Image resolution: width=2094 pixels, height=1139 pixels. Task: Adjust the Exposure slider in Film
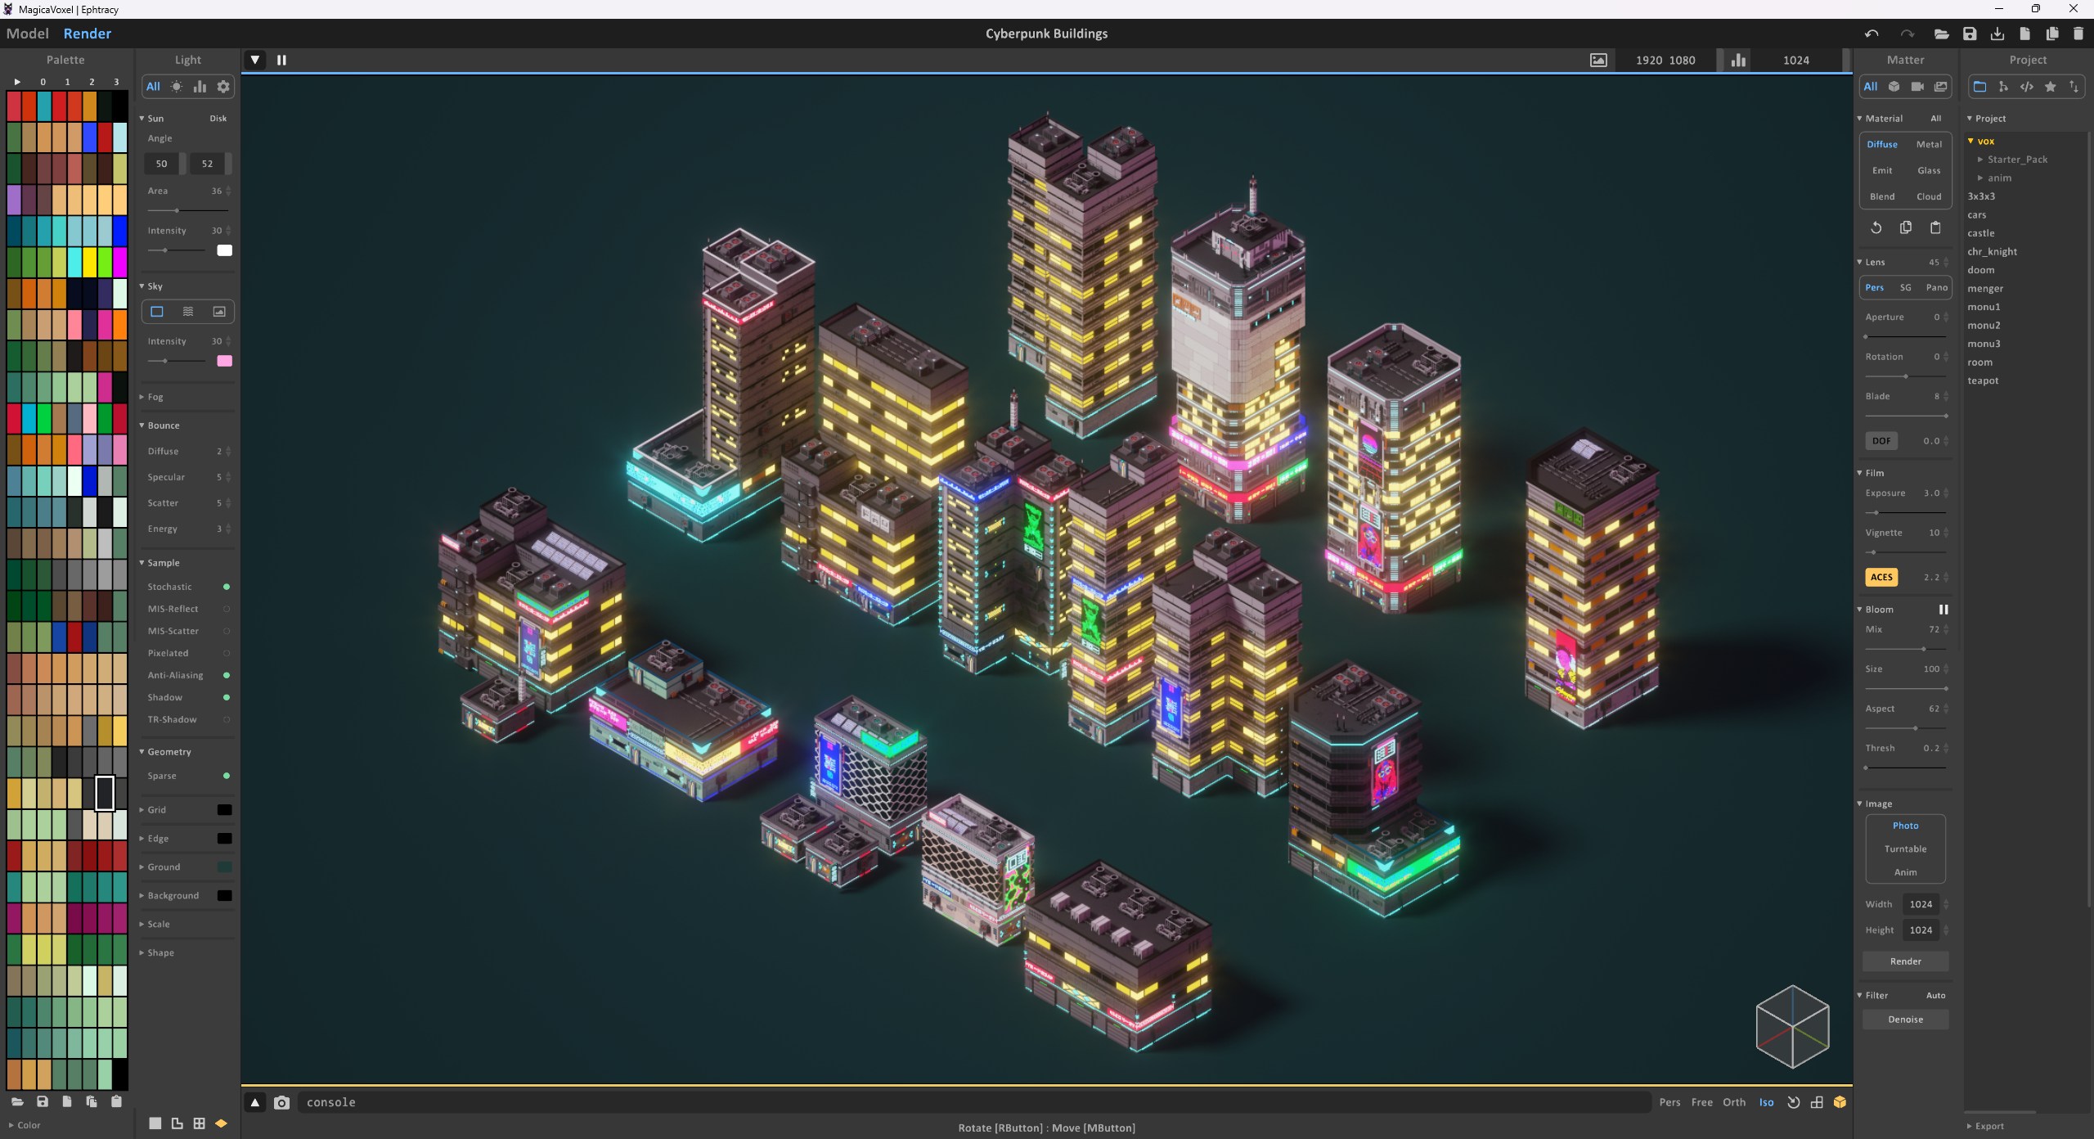(x=1905, y=513)
